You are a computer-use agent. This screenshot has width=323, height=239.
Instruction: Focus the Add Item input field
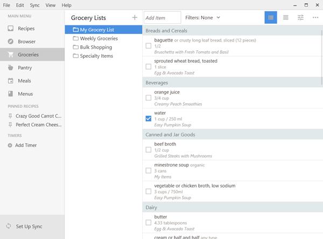(163, 18)
